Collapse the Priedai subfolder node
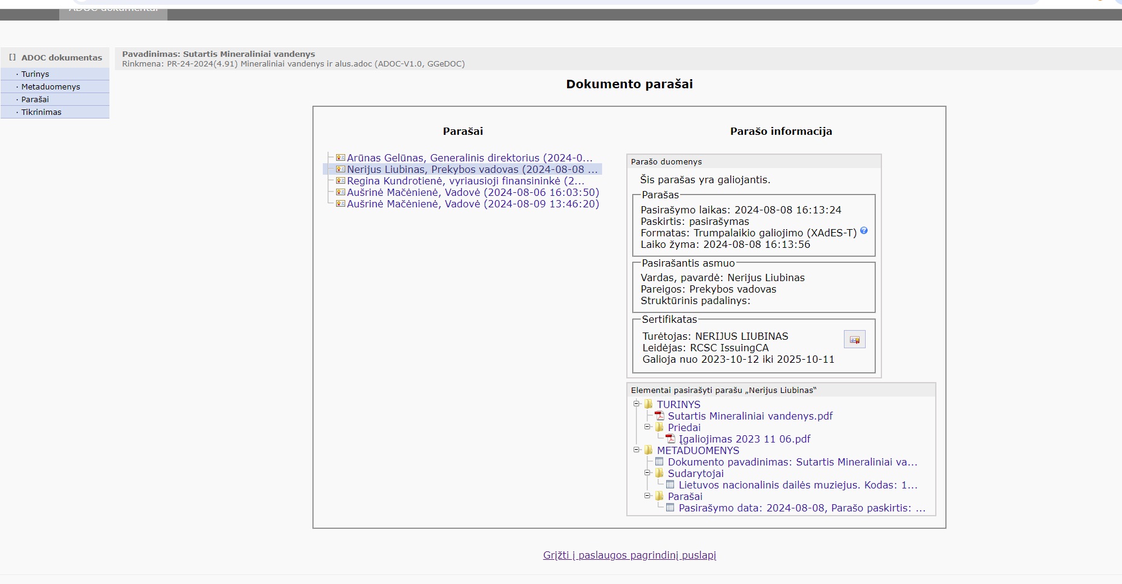This screenshot has width=1122, height=584. tap(647, 427)
